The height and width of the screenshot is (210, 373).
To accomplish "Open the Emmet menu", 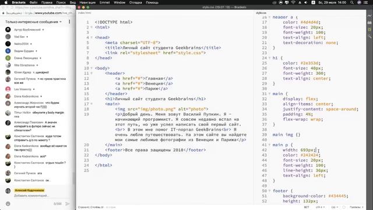I will (105, 2).
